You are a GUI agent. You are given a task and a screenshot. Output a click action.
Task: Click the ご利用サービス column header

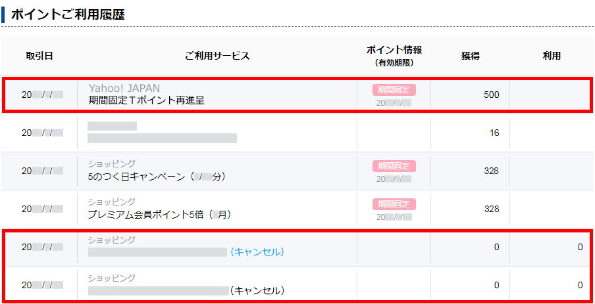pyautogui.click(x=217, y=56)
